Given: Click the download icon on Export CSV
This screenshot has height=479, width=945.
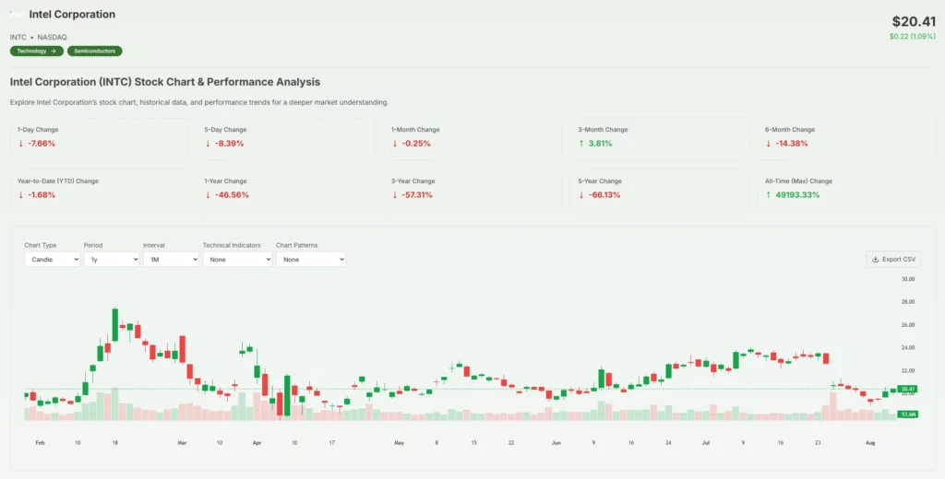Looking at the screenshot, I should pyautogui.click(x=875, y=260).
